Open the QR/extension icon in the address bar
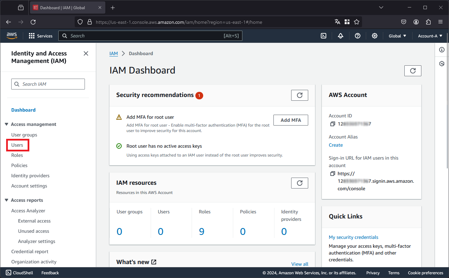Viewport: 449px width, 278px height. [347, 22]
